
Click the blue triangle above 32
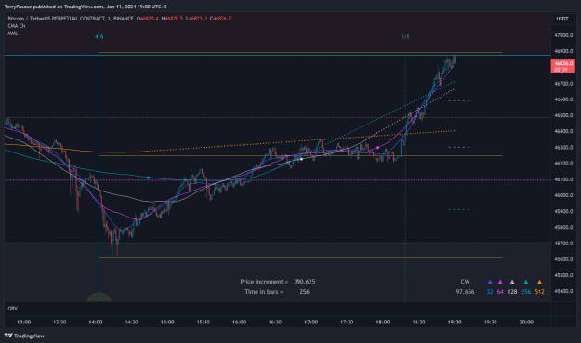pyautogui.click(x=490, y=282)
